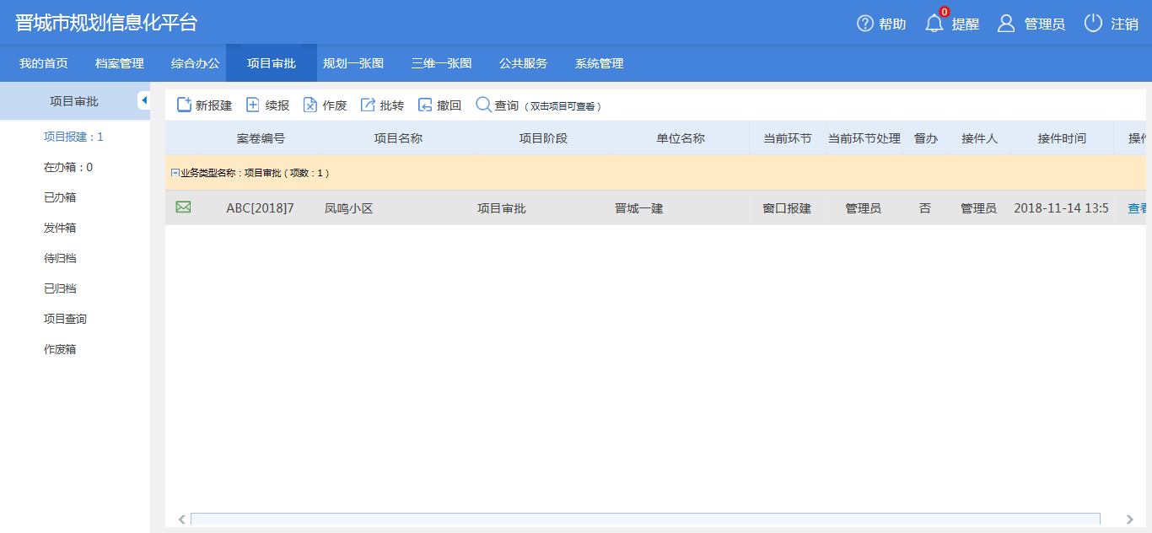This screenshot has height=533, width=1152.
Task: Click the 新报建 new application icon
Action: pos(184,105)
